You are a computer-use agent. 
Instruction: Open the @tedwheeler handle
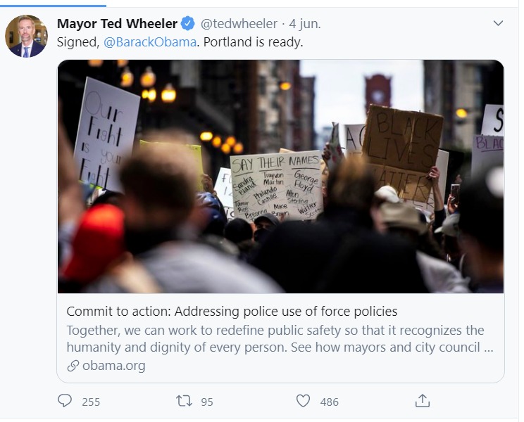(239, 24)
